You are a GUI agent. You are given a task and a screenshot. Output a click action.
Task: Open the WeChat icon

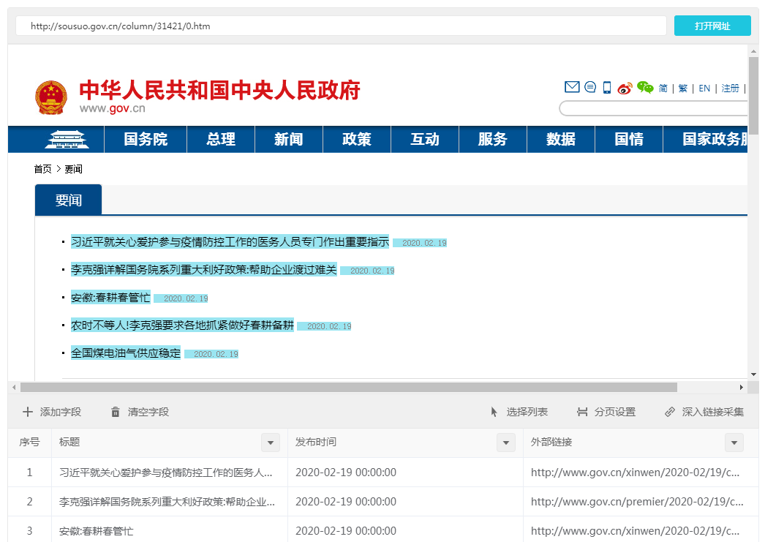coord(645,87)
